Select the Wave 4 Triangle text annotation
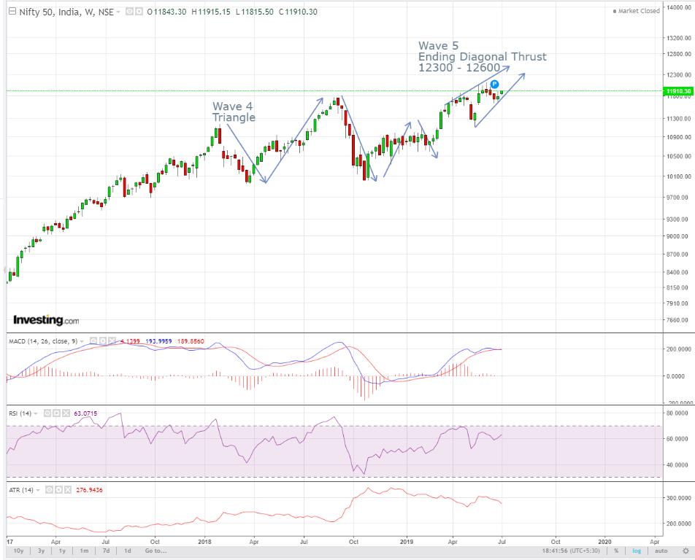695x560 pixels. click(234, 112)
